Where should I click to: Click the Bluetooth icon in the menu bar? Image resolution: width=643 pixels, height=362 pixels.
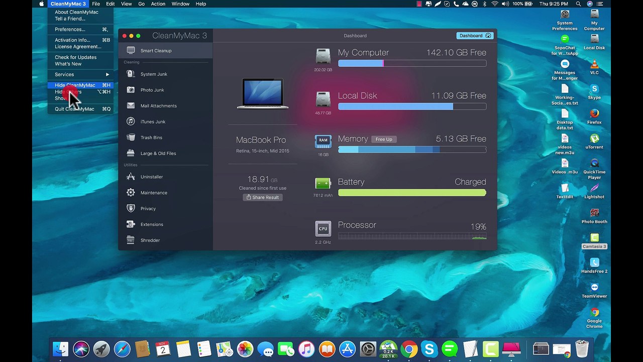[x=485, y=4]
